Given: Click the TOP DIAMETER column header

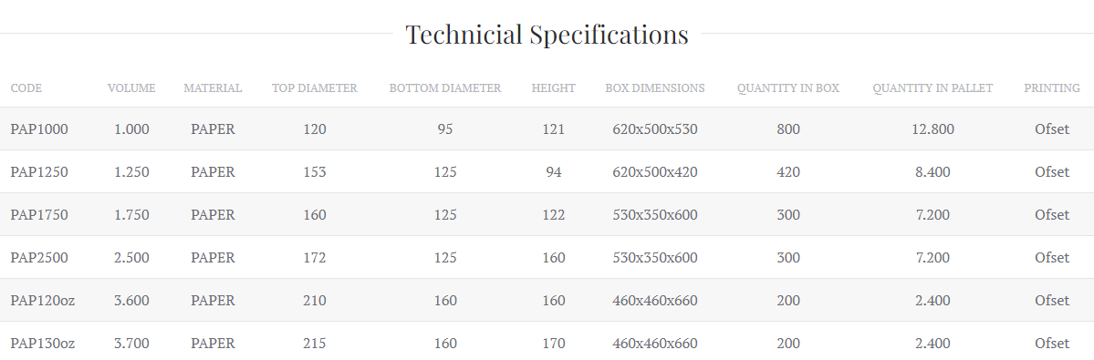Looking at the screenshot, I should point(315,88).
